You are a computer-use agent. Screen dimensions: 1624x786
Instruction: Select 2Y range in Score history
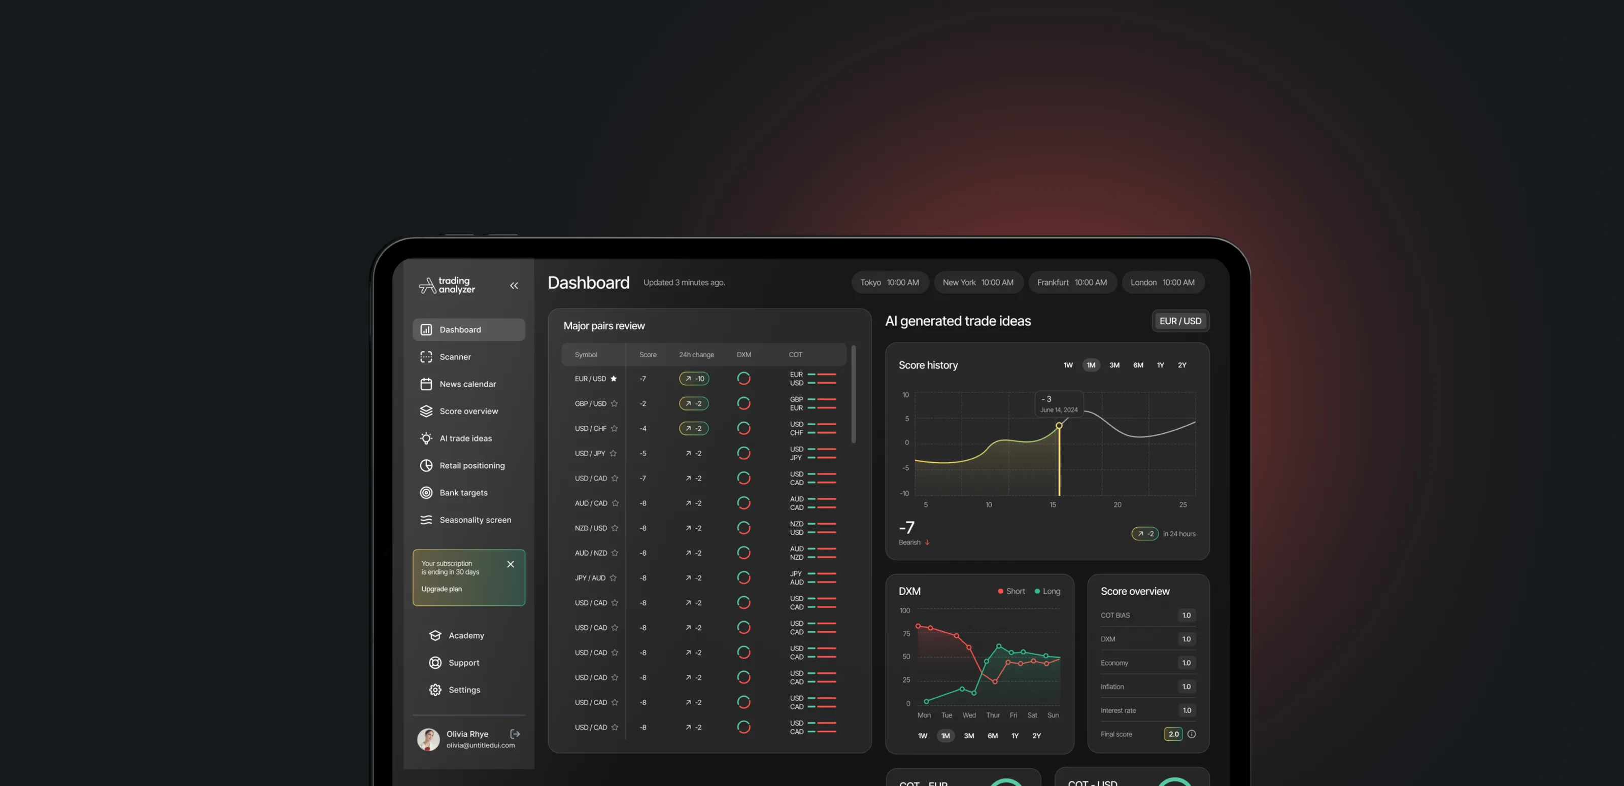1182,365
